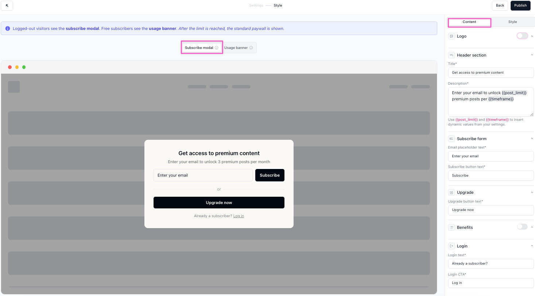
Task: Click the Log in link in modal
Action: point(239,216)
